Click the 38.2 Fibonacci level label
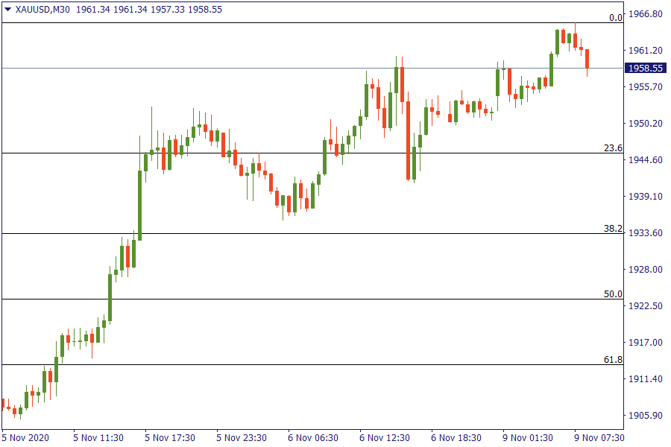Screen dimensions: 671x447 (613, 229)
